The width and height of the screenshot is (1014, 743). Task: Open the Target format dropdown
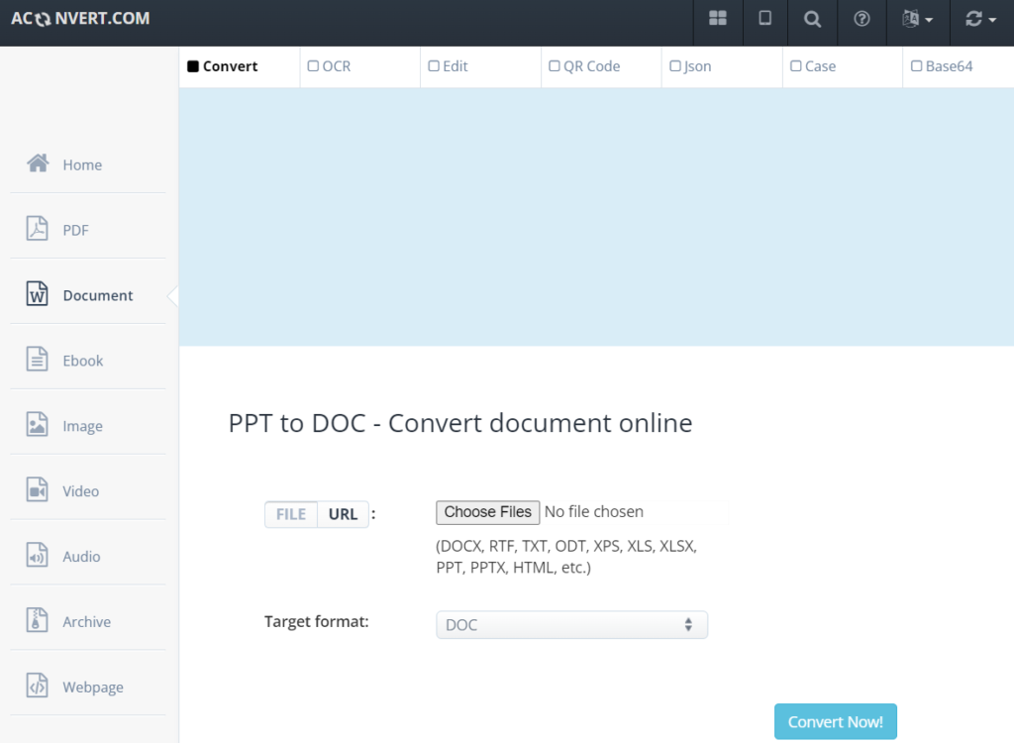pos(572,624)
